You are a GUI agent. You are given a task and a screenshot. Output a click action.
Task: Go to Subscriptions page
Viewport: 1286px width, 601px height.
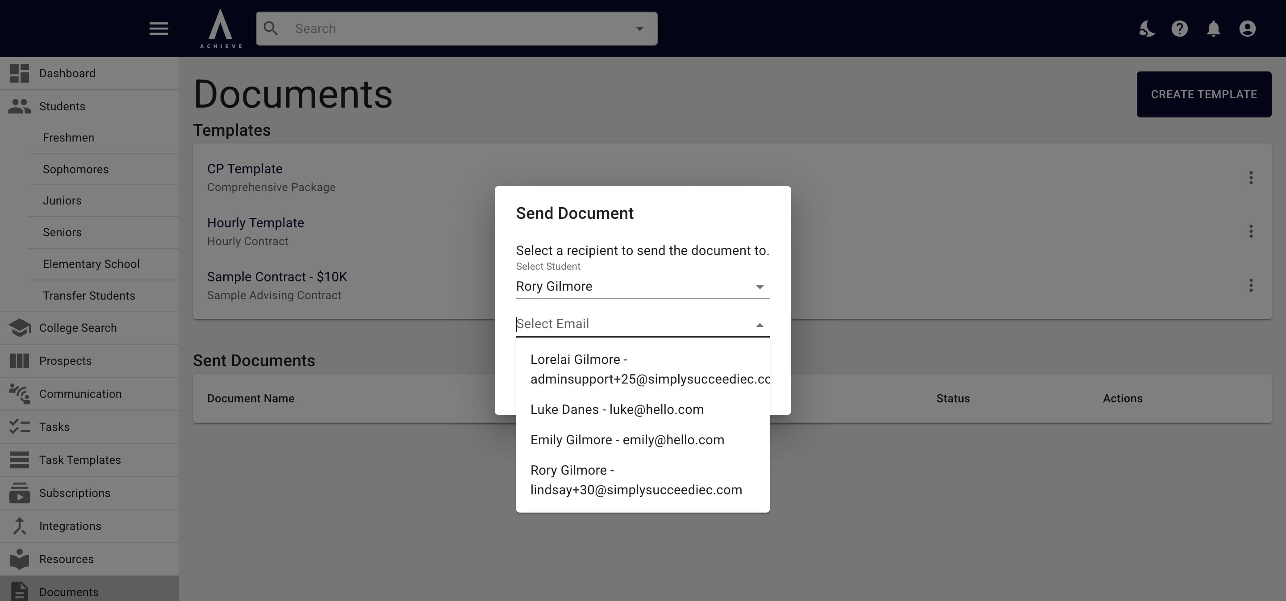(x=89, y=492)
